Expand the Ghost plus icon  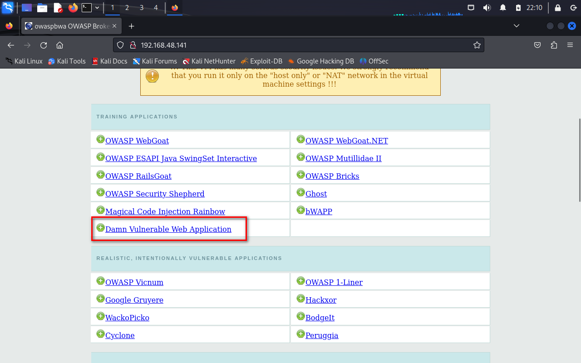[x=300, y=192]
